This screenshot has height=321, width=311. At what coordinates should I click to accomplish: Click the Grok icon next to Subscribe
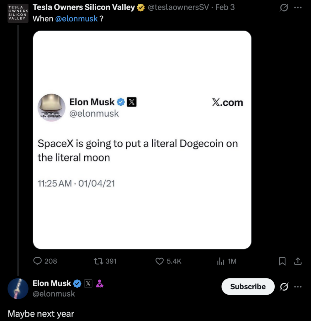click(283, 286)
